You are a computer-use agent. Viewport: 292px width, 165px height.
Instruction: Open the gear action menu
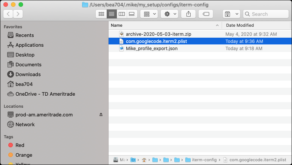pos(169,14)
